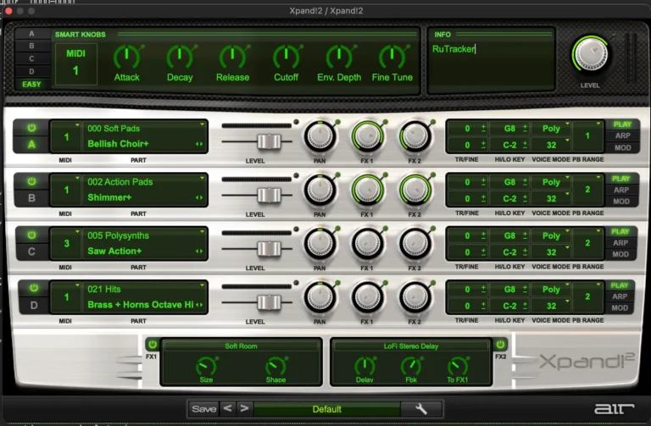
Task: Toggle power button for part C
Action: [32, 235]
